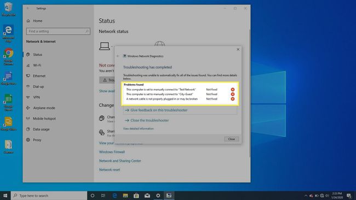Click the taskbar search box
The width and height of the screenshot is (356, 200).
49,196
